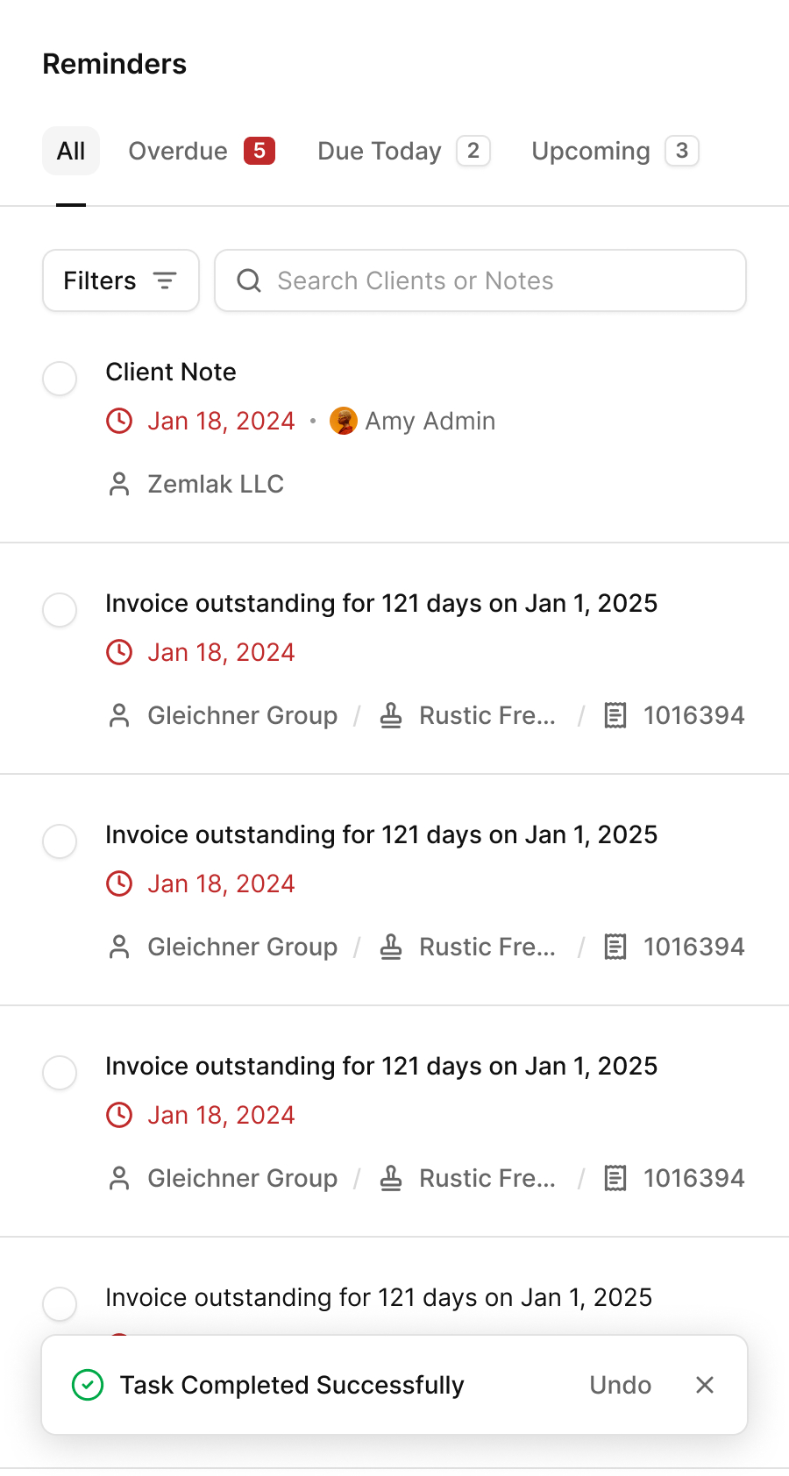The width and height of the screenshot is (789, 1476).
Task: Dismiss the Task Completed notification
Action: (705, 1385)
